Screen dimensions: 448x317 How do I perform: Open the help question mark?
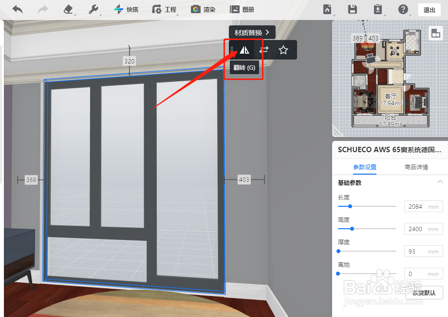403,9
